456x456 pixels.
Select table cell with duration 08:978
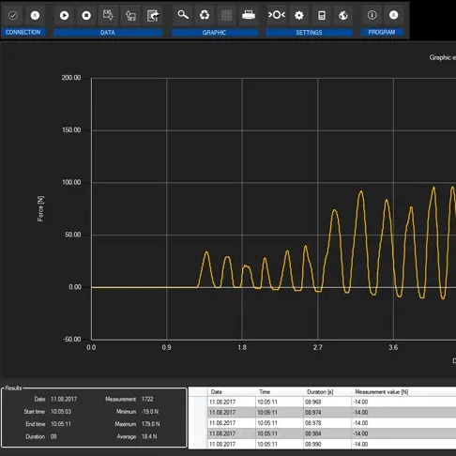327,423
